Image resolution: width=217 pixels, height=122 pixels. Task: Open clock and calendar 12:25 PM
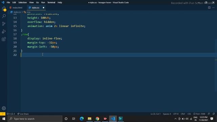click(x=203, y=119)
